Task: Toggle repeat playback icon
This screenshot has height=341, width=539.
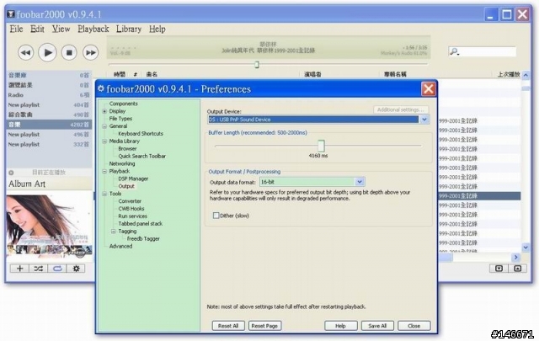Action: (x=57, y=269)
